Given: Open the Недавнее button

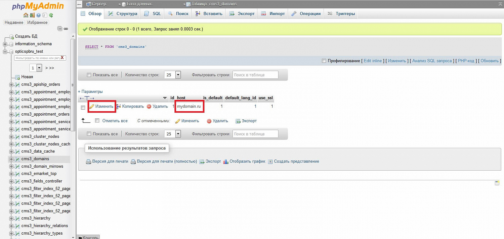Looking at the screenshot, I should [x=14, y=22].
